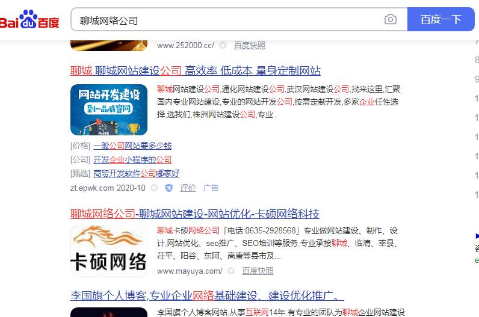Screen dimensions: 479x317
Task: Expand dropdown arrow beside zt.epwk.com 2020-10
Action: (x=154, y=188)
